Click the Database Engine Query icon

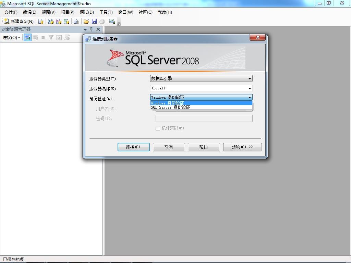tap(41, 21)
